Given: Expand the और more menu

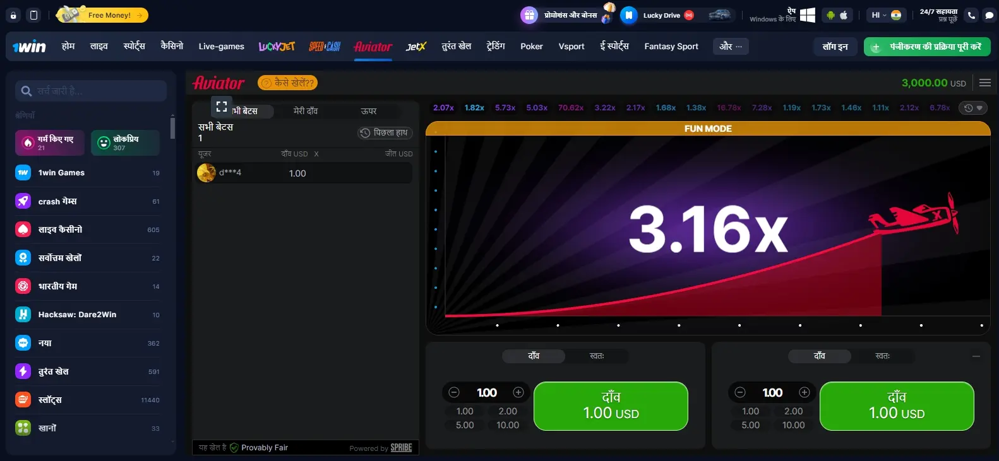Looking at the screenshot, I should 731,46.
